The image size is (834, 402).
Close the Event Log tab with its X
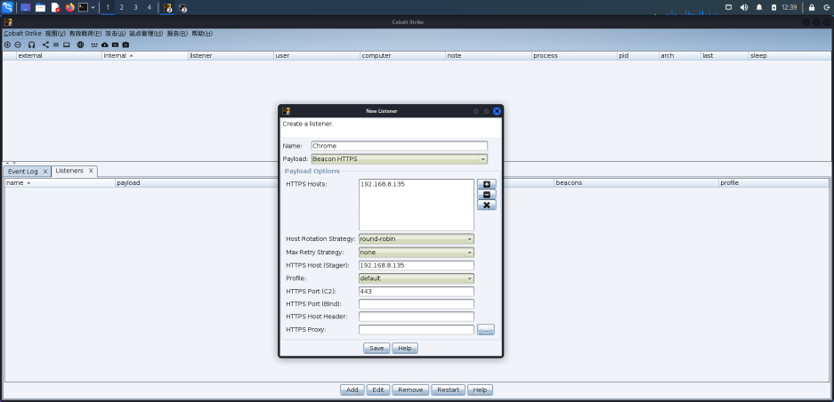pyautogui.click(x=45, y=172)
